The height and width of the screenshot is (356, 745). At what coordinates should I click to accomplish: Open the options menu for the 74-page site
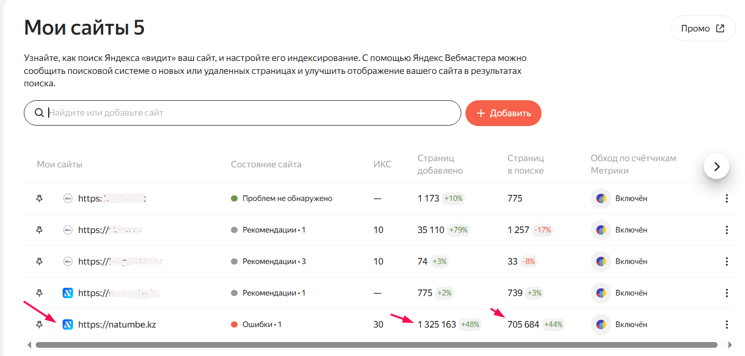727,261
